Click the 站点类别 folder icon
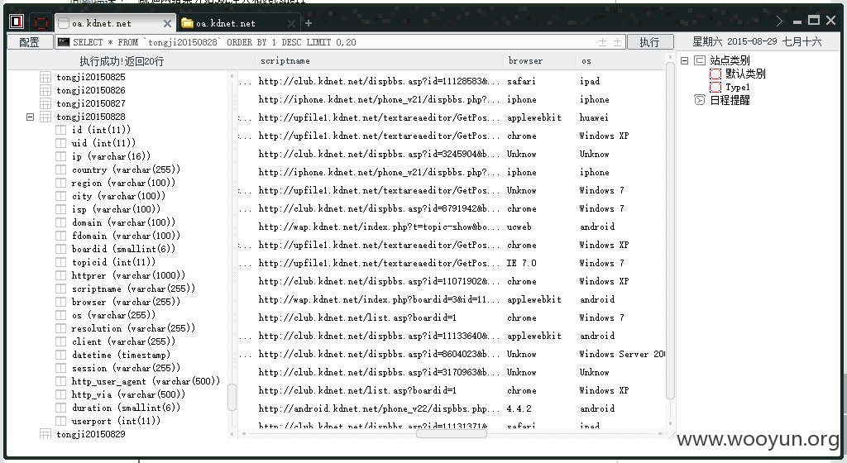Image resolution: width=847 pixels, height=463 pixels. pos(700,60)
